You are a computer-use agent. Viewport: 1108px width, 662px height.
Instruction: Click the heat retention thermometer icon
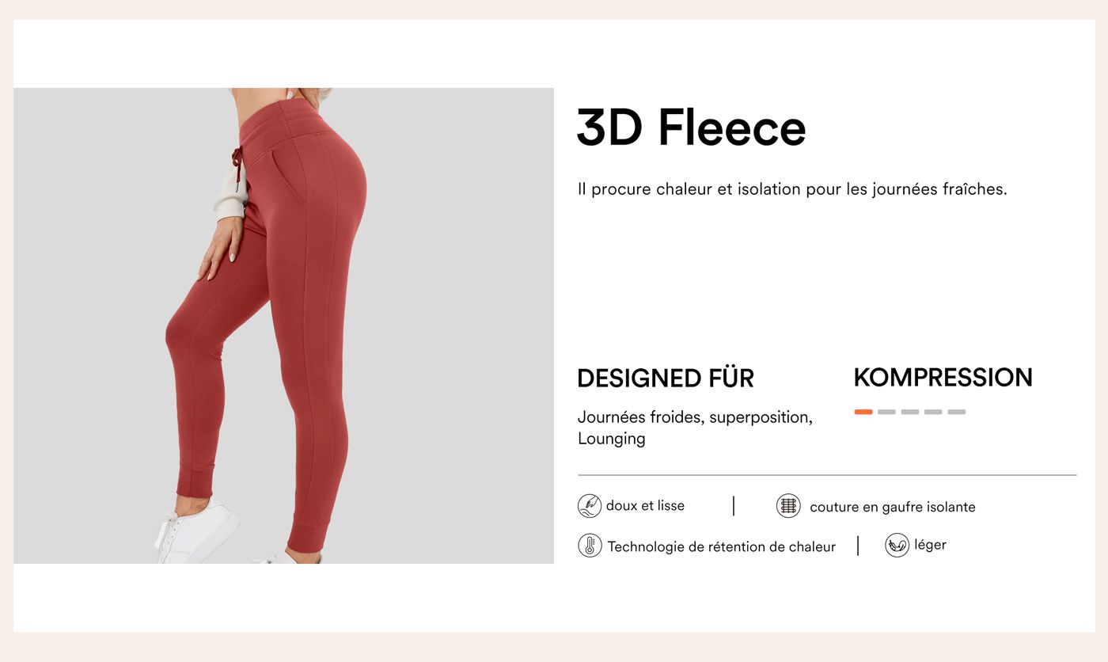[590, 546]
